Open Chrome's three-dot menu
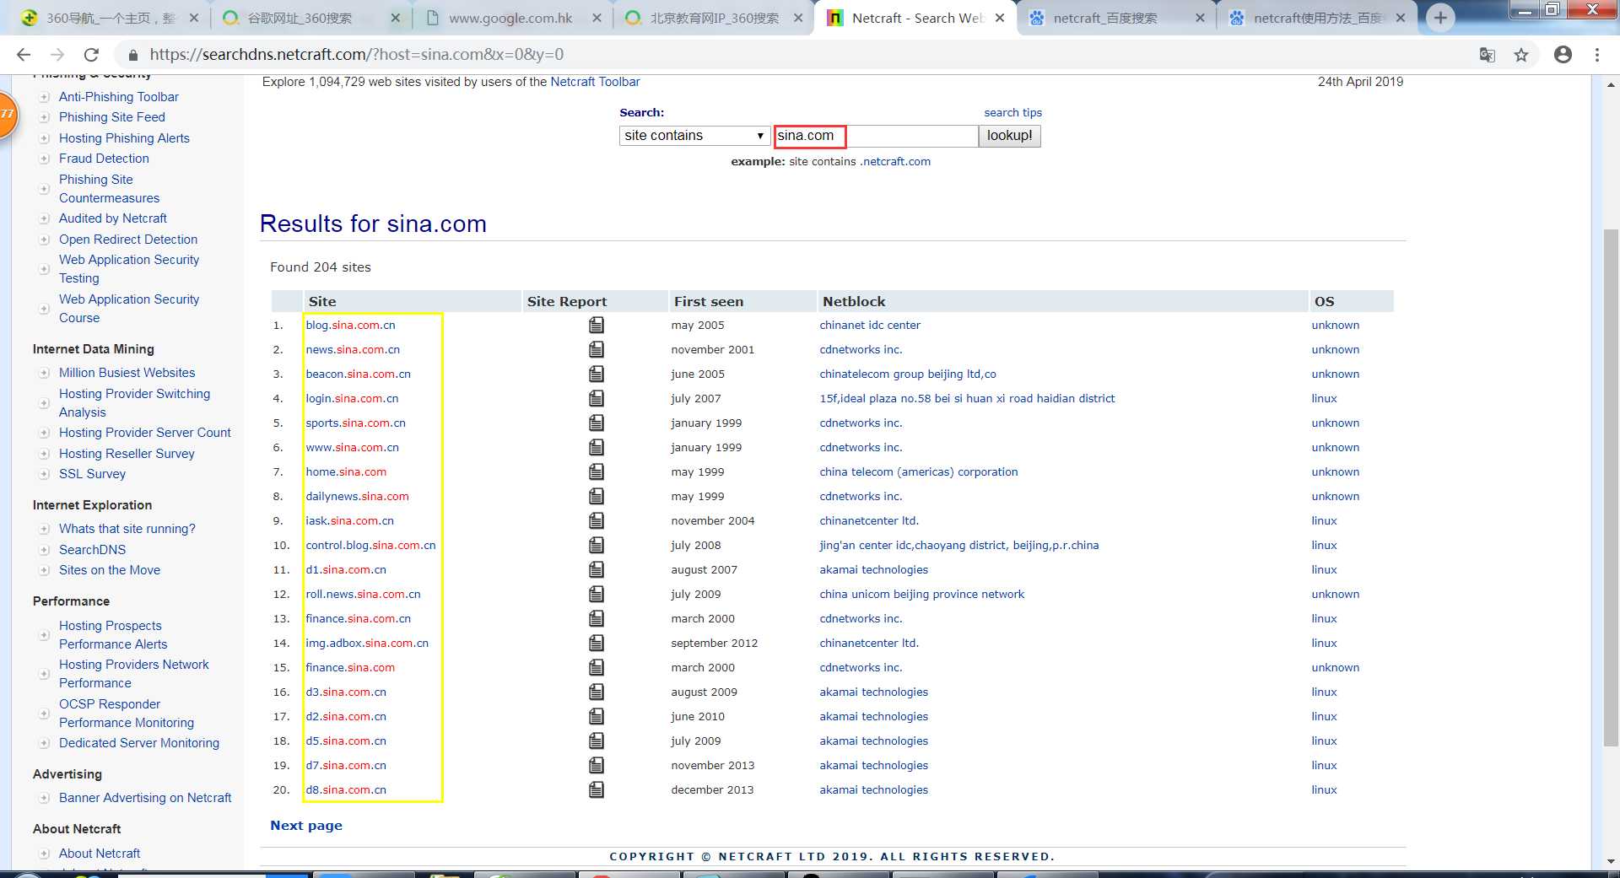This screenshot has height=878, width=1620. [1597, 55]
